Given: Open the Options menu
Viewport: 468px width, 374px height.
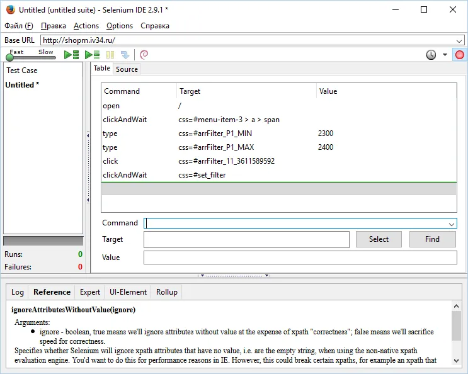Looking at the screenshot, I should (x=120, y=26).
